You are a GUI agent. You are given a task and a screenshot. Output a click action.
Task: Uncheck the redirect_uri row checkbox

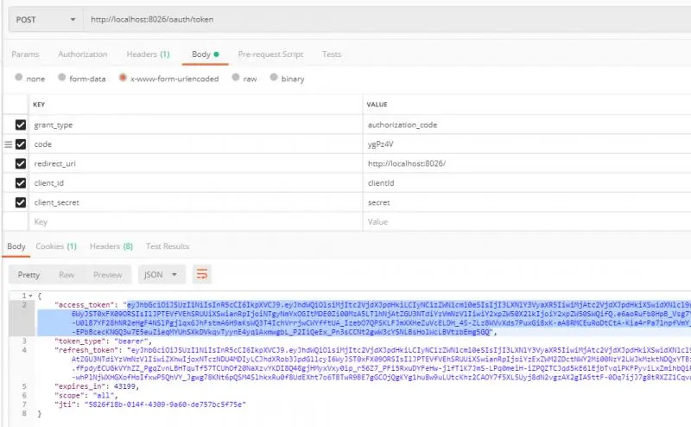coord(21,163)
